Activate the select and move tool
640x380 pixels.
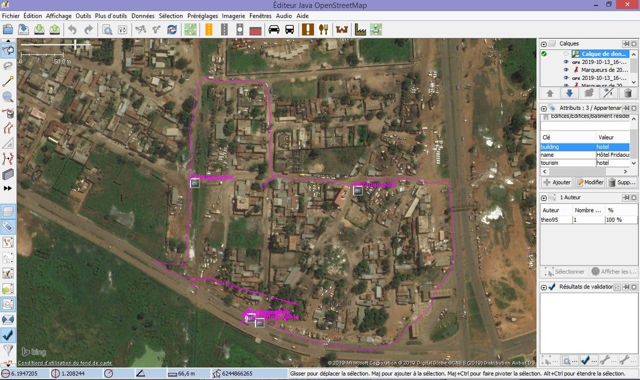[9, 50]
